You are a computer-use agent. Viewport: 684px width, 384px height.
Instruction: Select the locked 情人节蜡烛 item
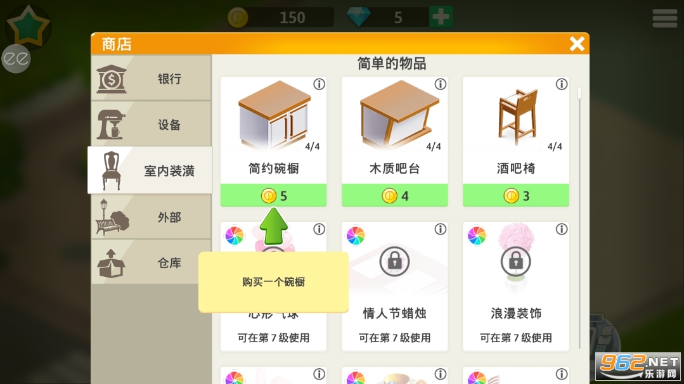click(x=395, y=286)
